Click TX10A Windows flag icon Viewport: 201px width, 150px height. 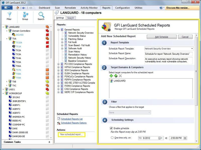click(x=14, y=42)
